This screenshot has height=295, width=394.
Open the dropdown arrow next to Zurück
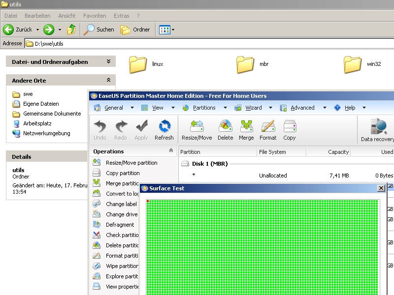[37, 29]
